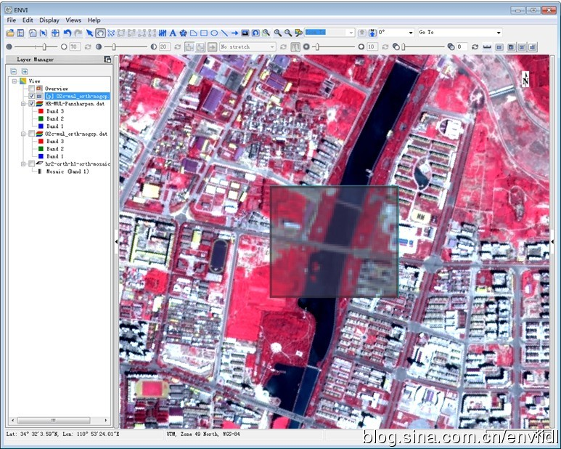This screenshot has height=449, width=561.
Task: Select Band 3 under MR-MUL-Pansharpen.dat
Action: 55,111
